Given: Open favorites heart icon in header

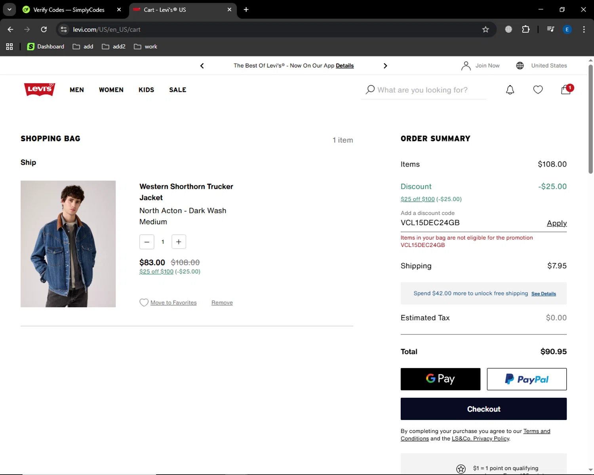Looking at the screenshot, I should [538, 90].
